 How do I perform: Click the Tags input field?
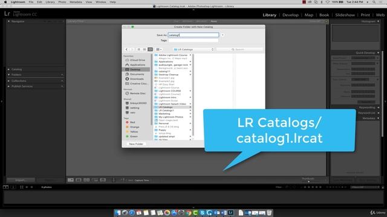coord(193,40)
